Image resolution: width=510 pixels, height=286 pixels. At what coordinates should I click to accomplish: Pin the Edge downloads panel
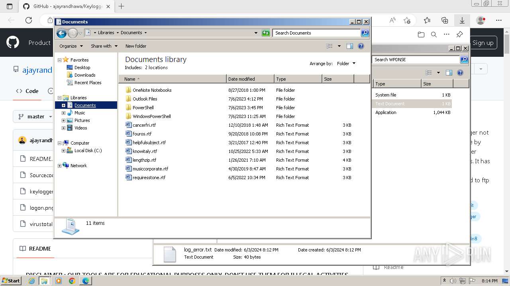click(459, 35)
